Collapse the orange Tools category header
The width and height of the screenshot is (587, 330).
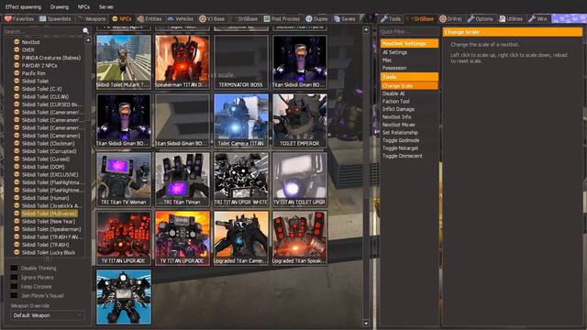[x=409, y=77]
